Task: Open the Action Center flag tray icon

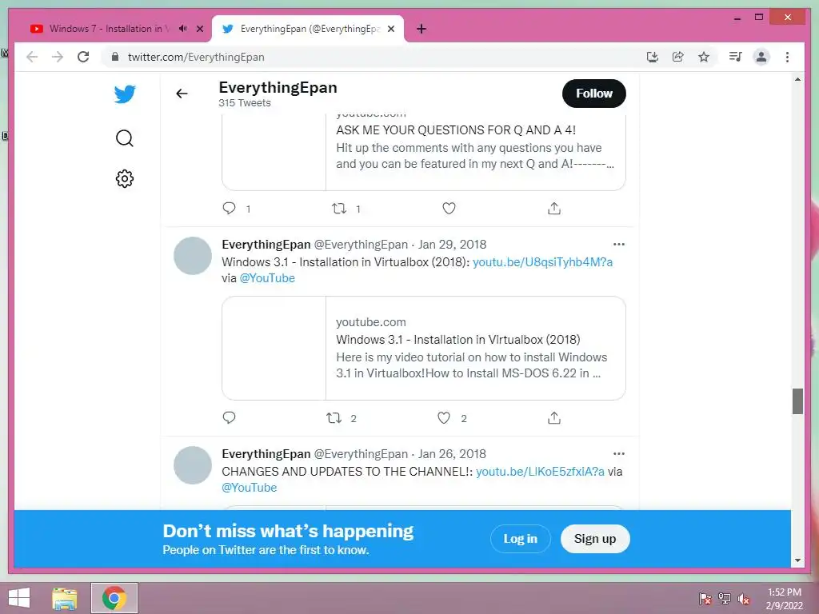Action: point(705,598)
